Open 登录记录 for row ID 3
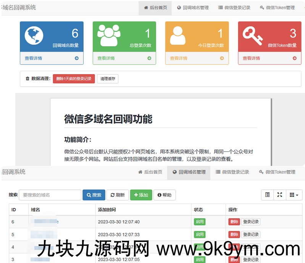The height and width of the screenshot is (263, 305). [251, 260]
